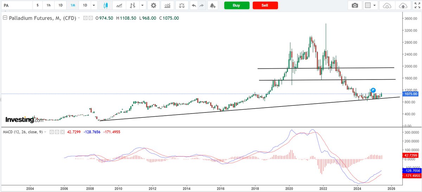The width and height of the screenshot is (422, 192).
Task: Switch to the area chart style icon
Action: tap(120, 6)
